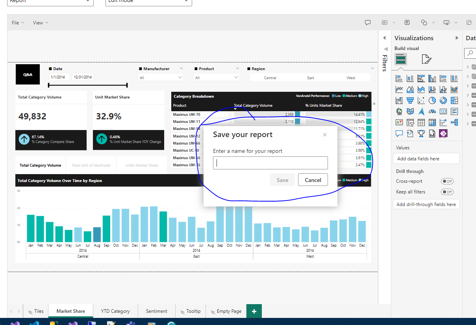Select the funnel chart visual
Screen dimensions: 476x325
[x=410, y=100]
